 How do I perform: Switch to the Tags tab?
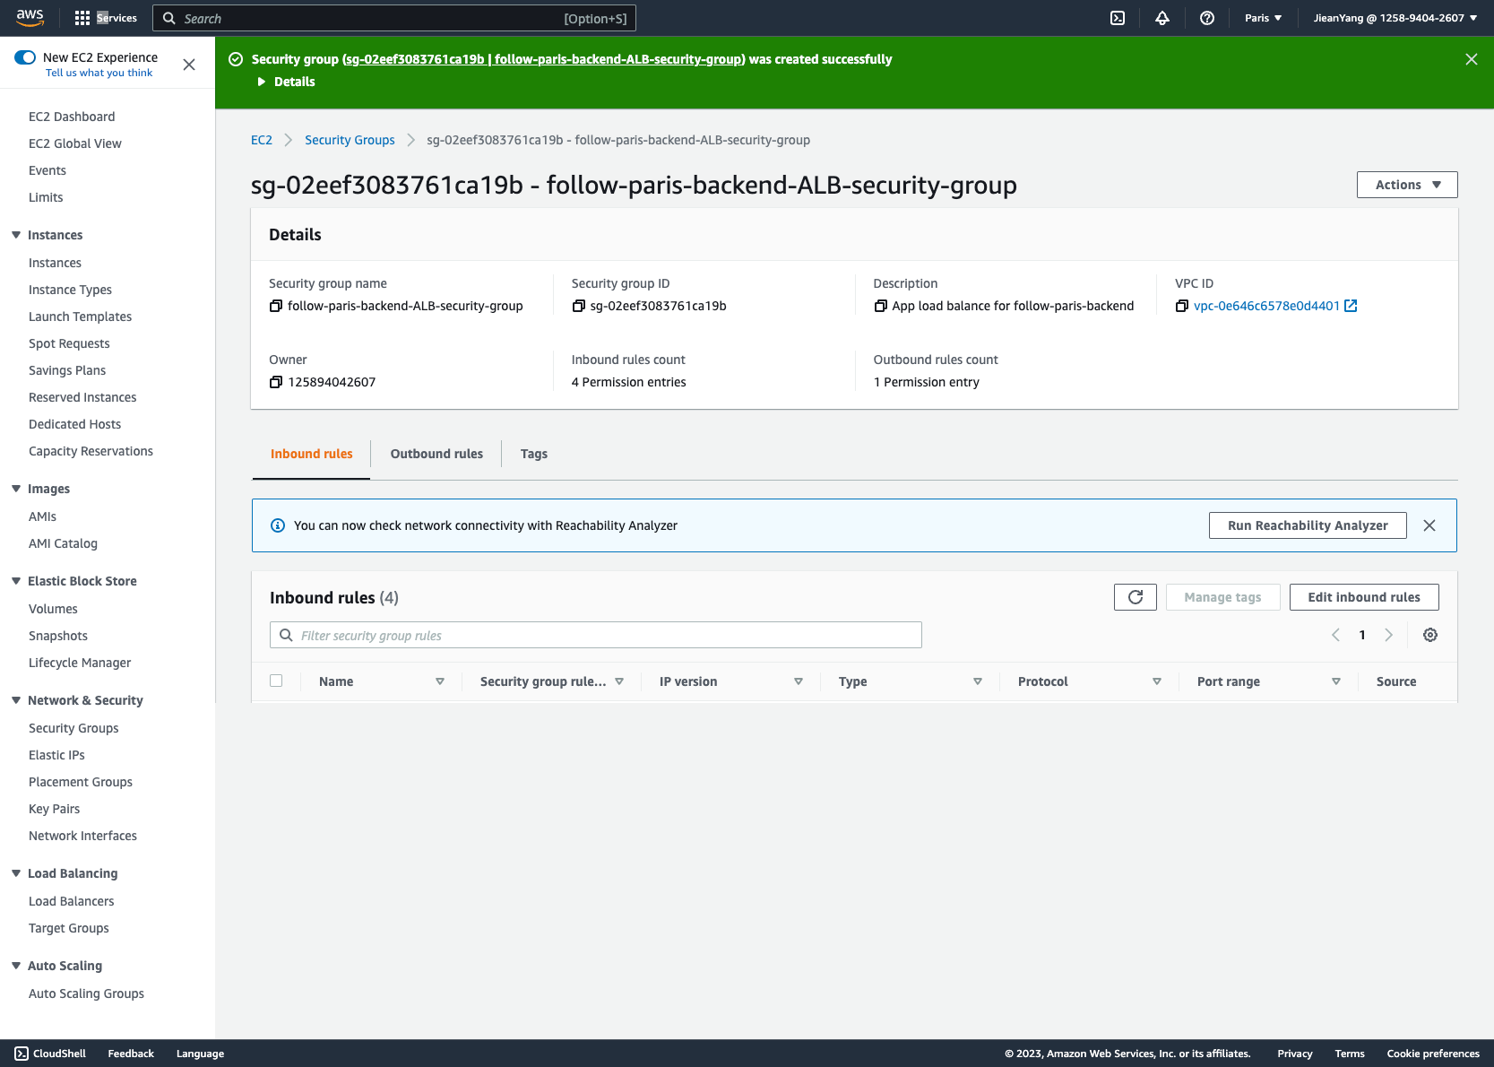click(x=534, y=454)
